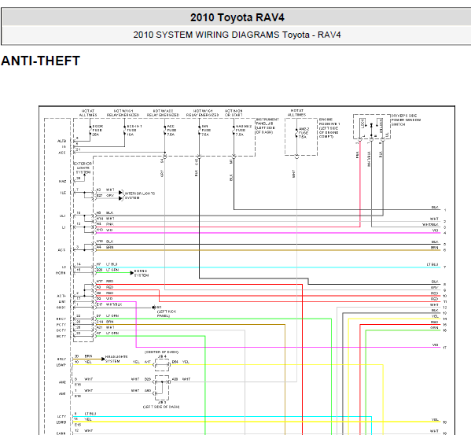Click the Interior Lights System WHT arrow
Image resolution: width=471 pixels, height=435 pixels.
120,192
